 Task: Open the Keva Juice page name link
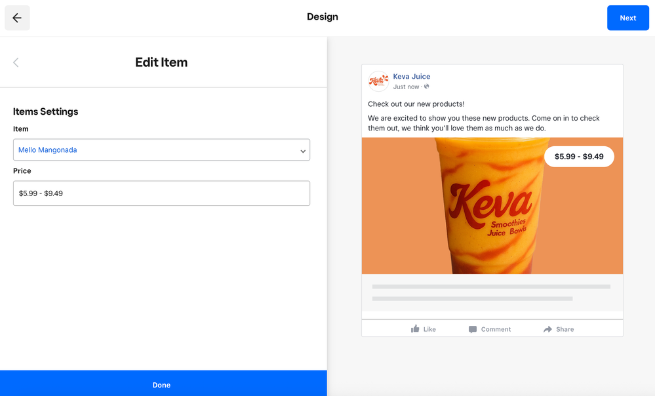pos(412,77)
